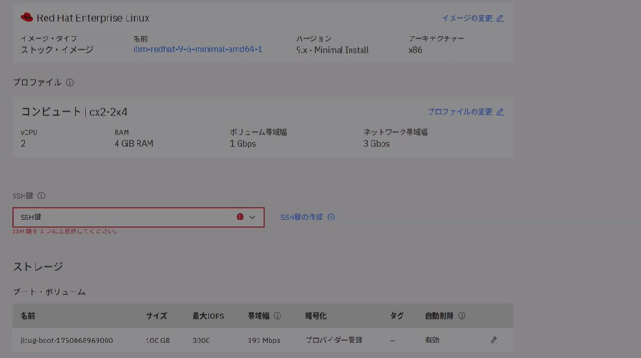Click the プロファイルの変更 link
The height and width of the screenshot is (358, 641).
[460, 112]
